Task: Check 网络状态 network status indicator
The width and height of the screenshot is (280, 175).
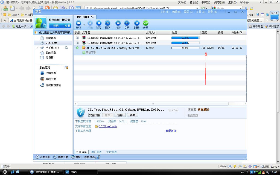Action: [92, 157]
